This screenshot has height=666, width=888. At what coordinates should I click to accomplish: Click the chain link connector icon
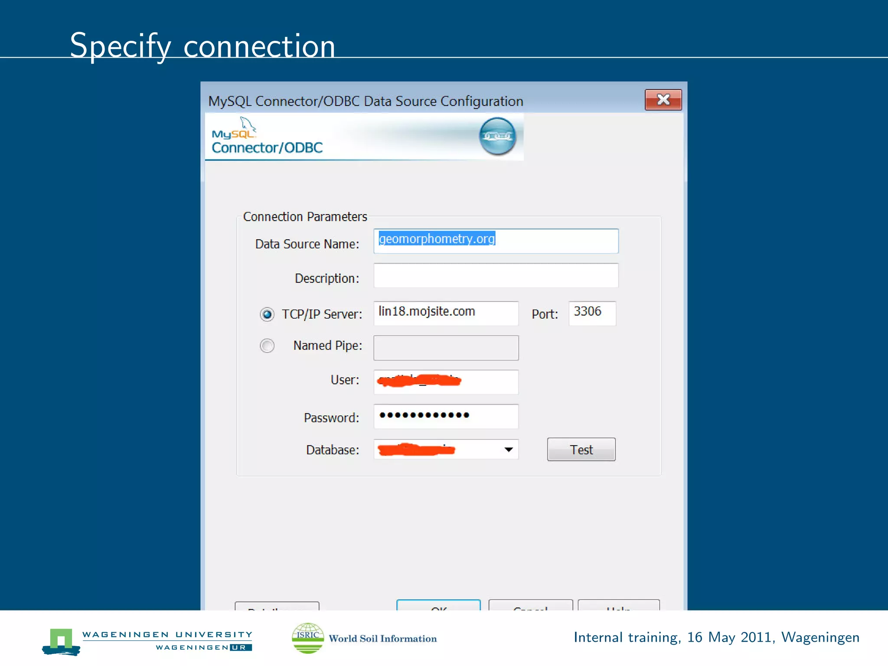(497, 136)
